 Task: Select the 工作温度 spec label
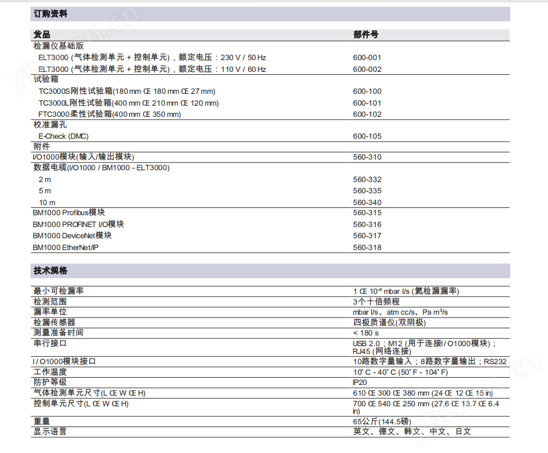(x=50, y=372)
